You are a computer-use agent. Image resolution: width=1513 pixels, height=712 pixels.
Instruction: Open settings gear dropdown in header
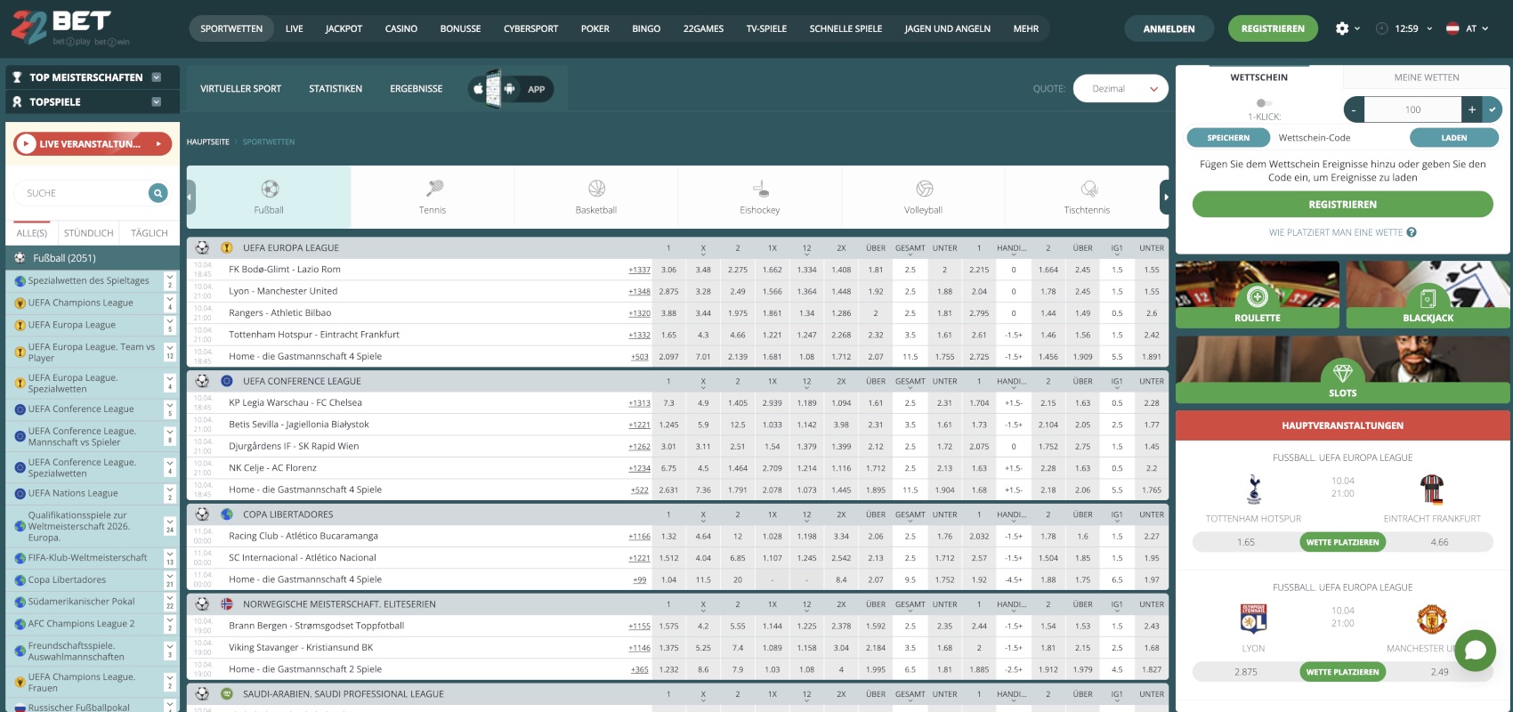coord(1347,28)
